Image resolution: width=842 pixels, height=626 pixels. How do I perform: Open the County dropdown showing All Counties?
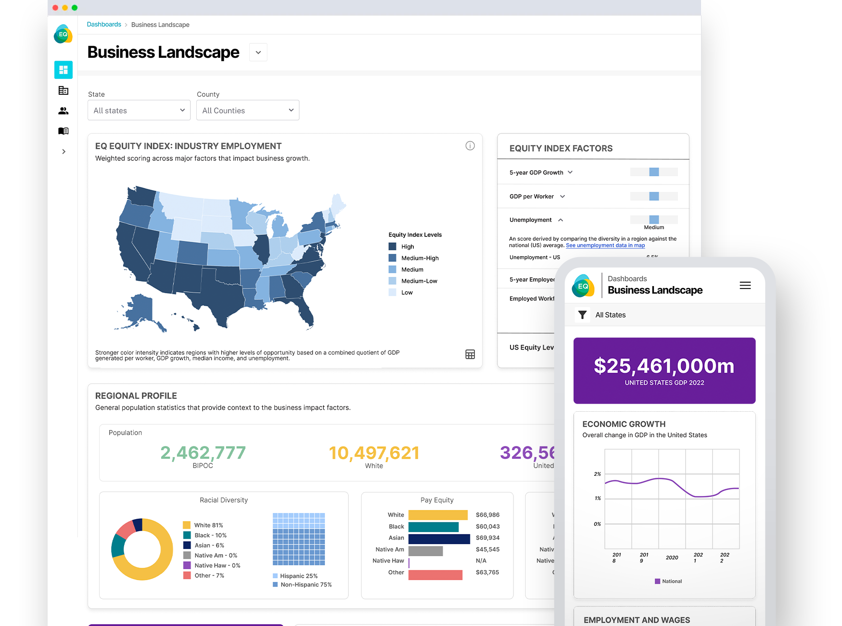[x=247, y=110]
